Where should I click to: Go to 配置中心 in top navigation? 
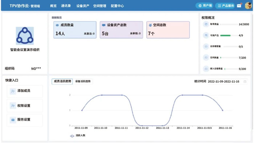[117, 6]
